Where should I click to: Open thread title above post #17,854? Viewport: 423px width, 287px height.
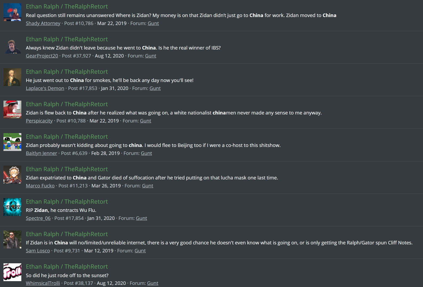click(67, 202)
